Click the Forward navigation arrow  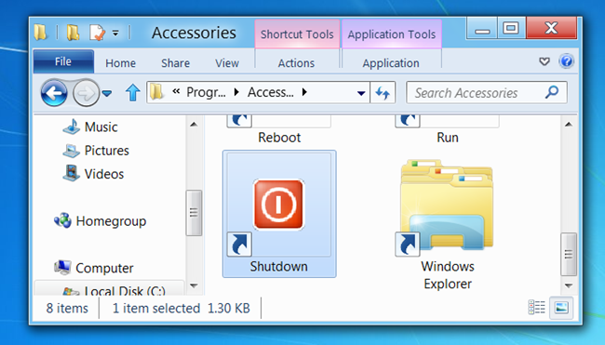click(x=86, y=92)
